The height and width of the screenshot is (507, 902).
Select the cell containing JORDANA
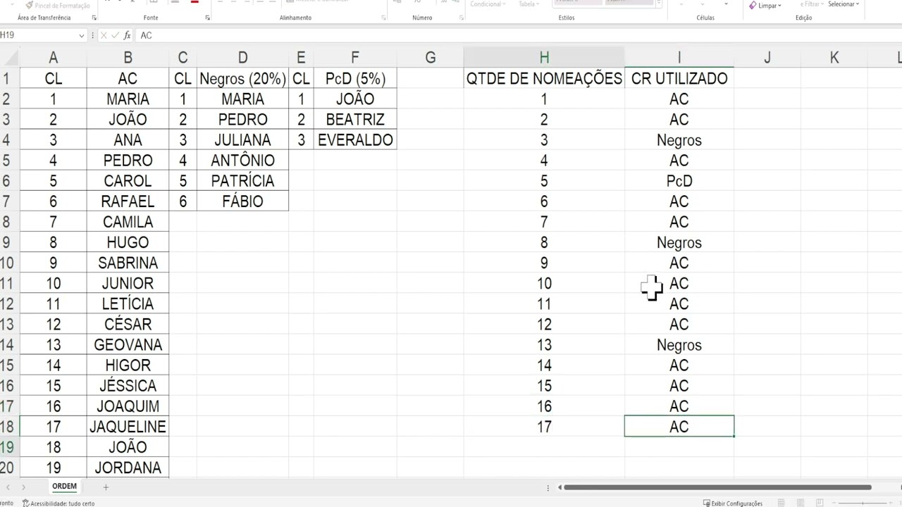[x=128, y=468]
